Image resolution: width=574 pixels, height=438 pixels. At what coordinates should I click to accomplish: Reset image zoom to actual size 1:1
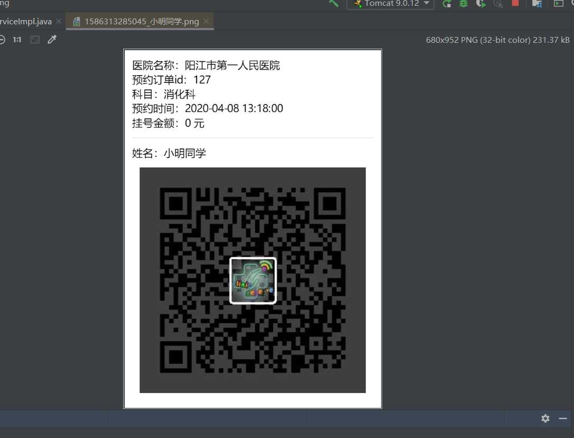pyautogui.click(x=17, y=40)
